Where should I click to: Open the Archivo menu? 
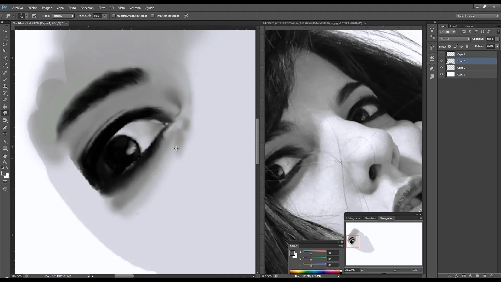[x=17, y=8]
